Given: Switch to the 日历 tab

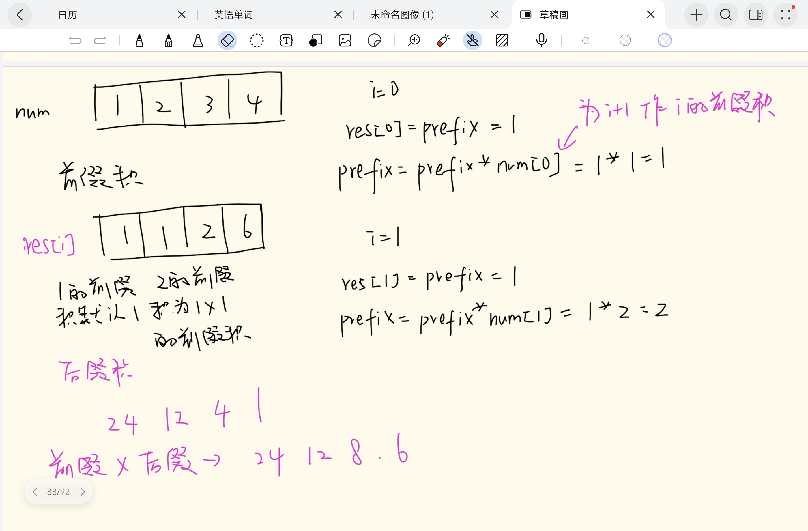Looking at the screenshot, I should [68, 15].
